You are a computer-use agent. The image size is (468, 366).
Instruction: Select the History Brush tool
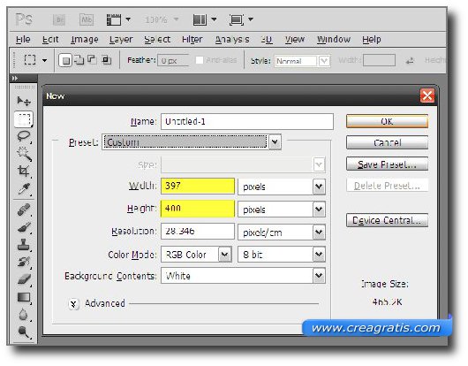click(24, 262)
